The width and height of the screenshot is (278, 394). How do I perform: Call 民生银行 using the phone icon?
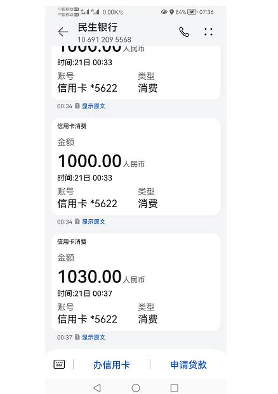(184, 32)
